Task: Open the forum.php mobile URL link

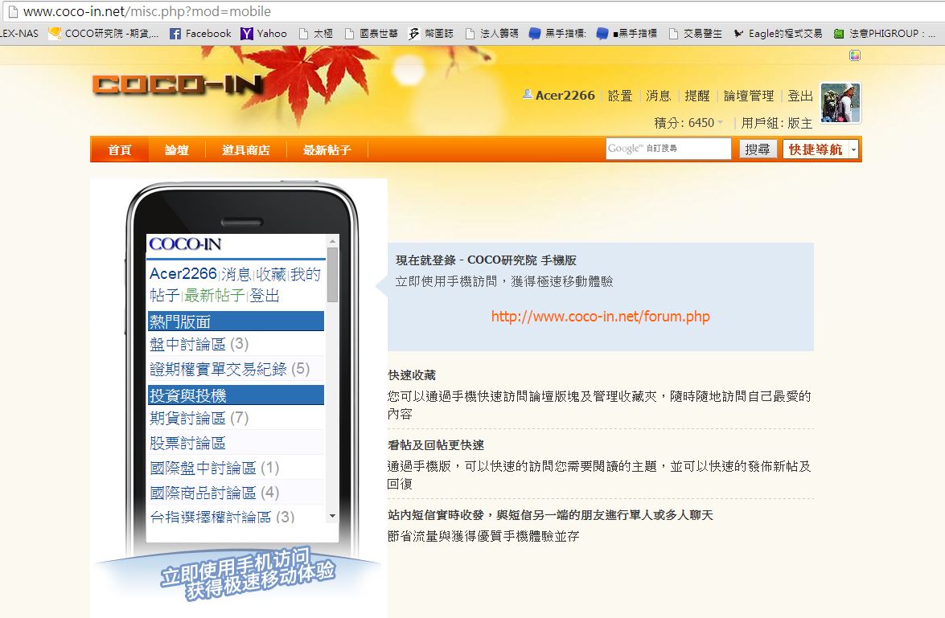Action: point(600,316)
